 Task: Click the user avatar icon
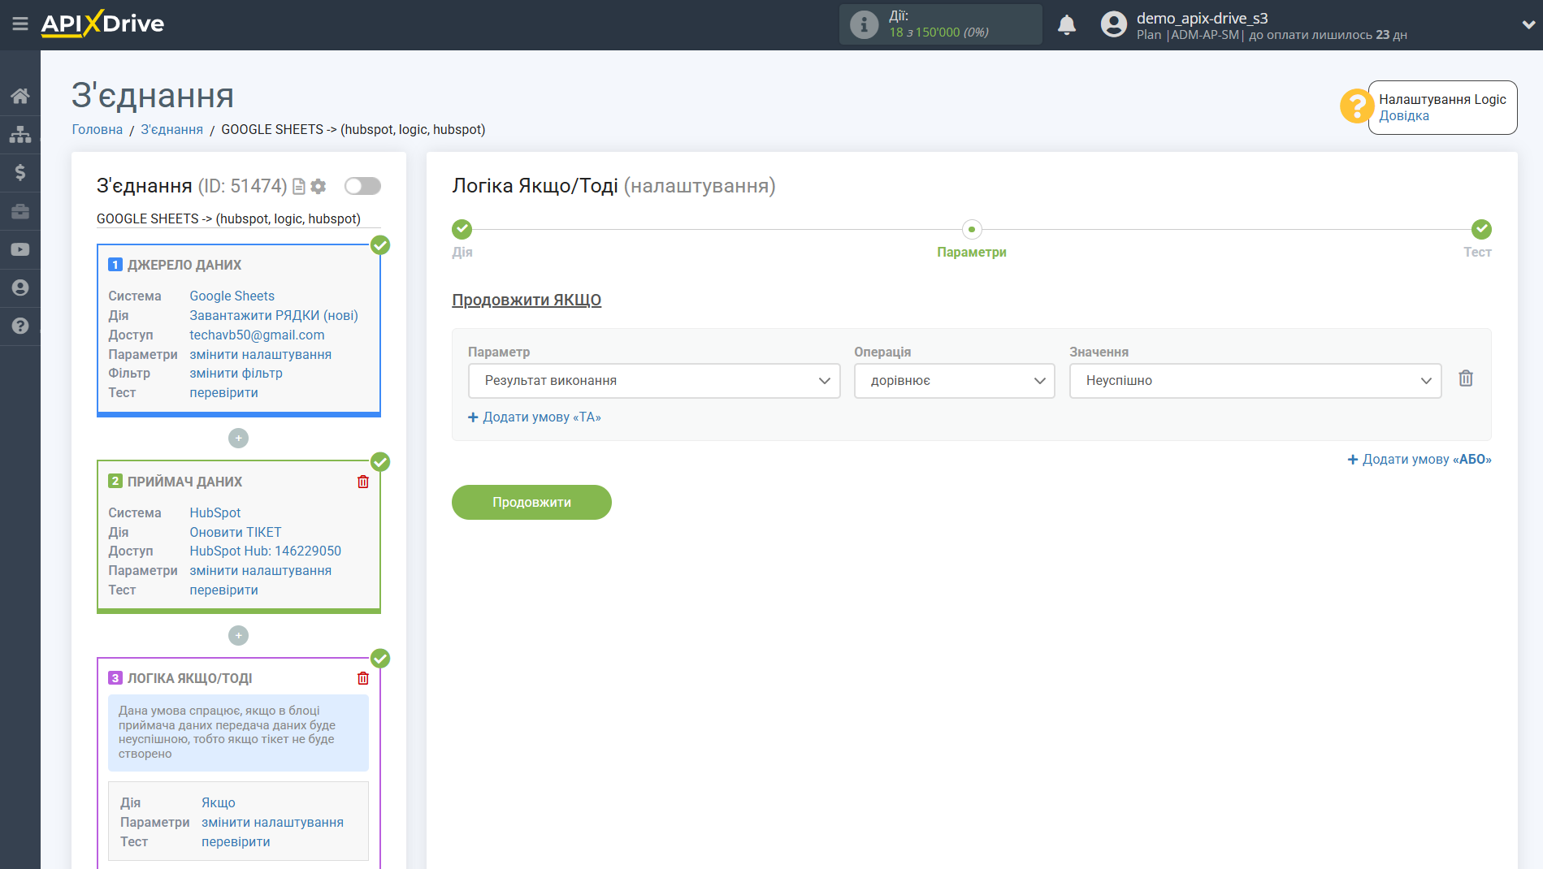click(1113, 24)
